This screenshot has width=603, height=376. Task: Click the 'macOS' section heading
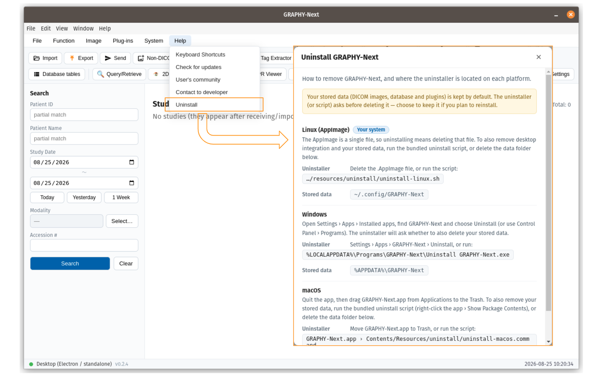pos(311,290)
